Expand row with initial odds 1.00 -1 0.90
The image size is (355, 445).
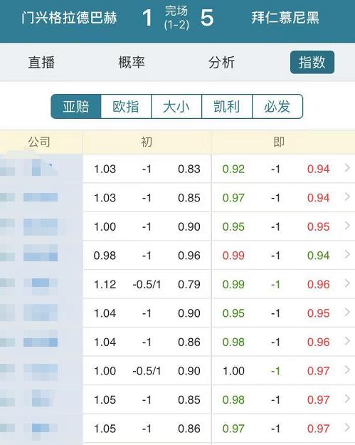click(x=347, y=226)
